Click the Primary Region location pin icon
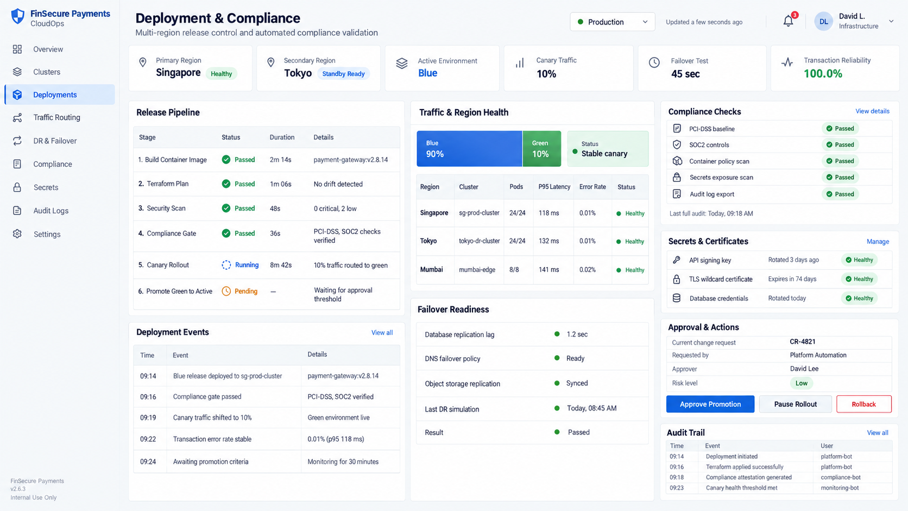Image resolution: width=908 pixels, height=511 pixels. tap(143, 62)
